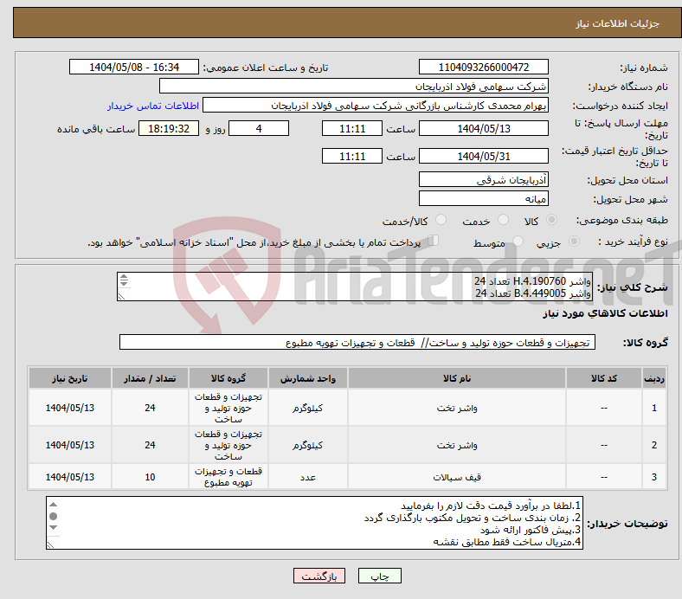Click scroll-down arrow in شرح کلی نیاز box

pos(124,284)
